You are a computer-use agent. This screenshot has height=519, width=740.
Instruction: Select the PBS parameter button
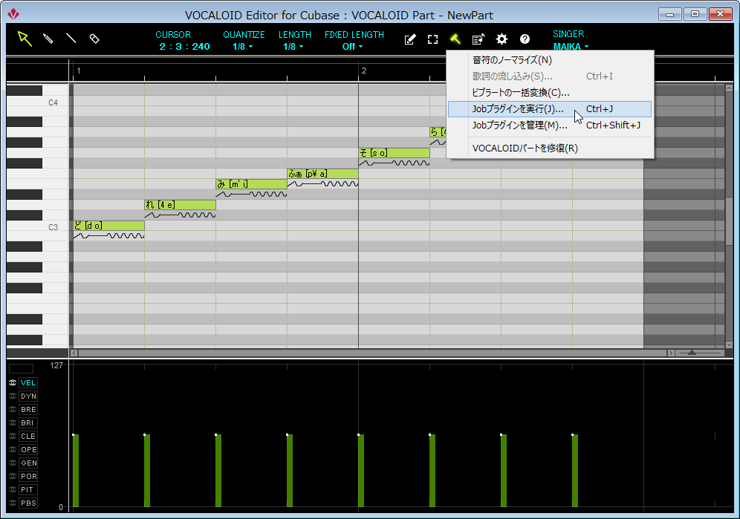(x=28, y=503)
